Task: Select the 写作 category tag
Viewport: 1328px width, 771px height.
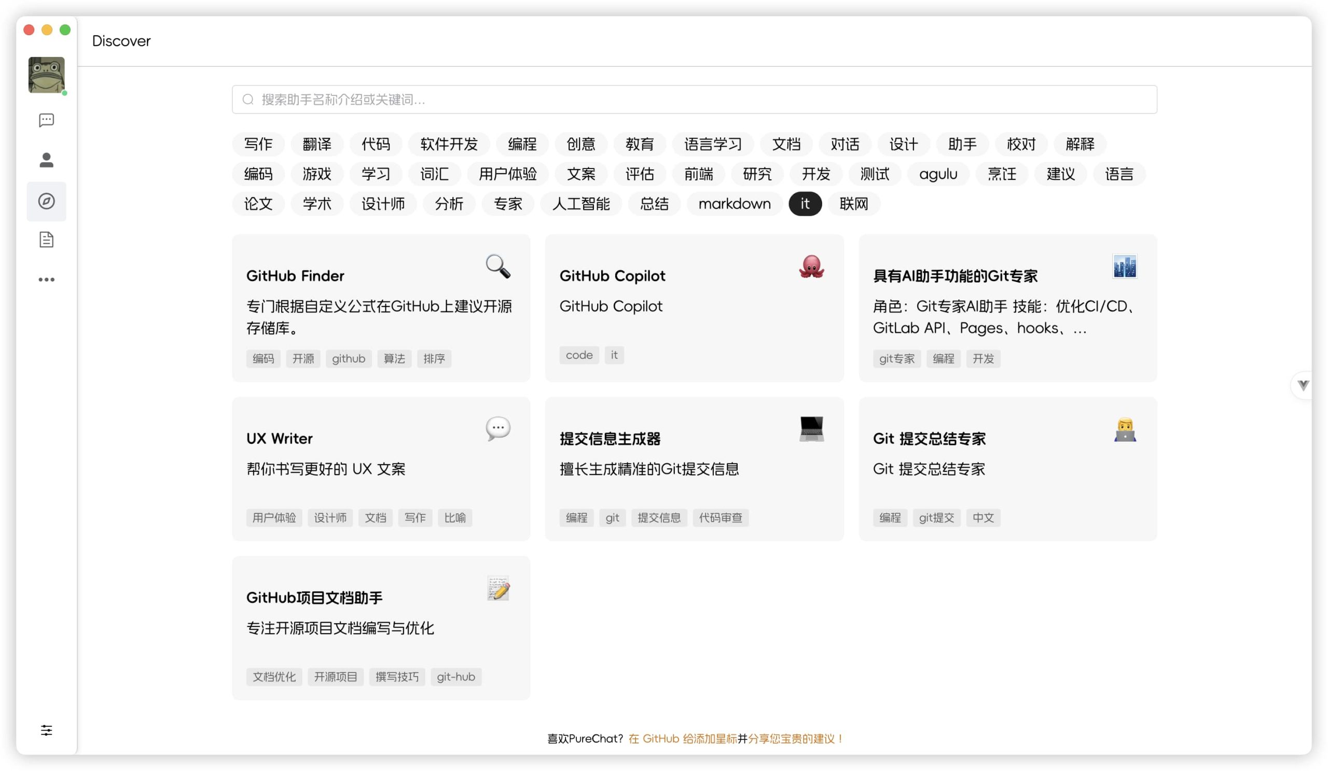Action: tap(258, 144)
